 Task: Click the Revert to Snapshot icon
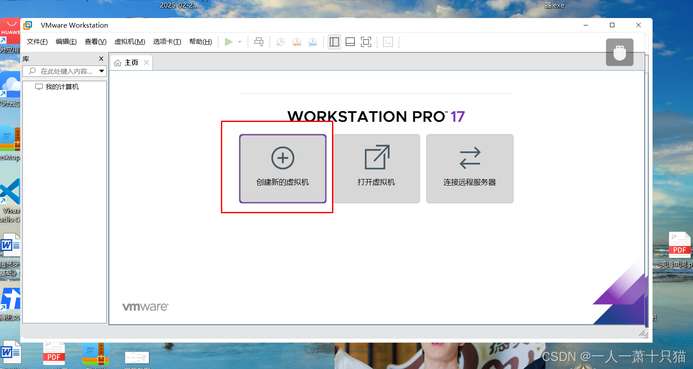(296, 42)
